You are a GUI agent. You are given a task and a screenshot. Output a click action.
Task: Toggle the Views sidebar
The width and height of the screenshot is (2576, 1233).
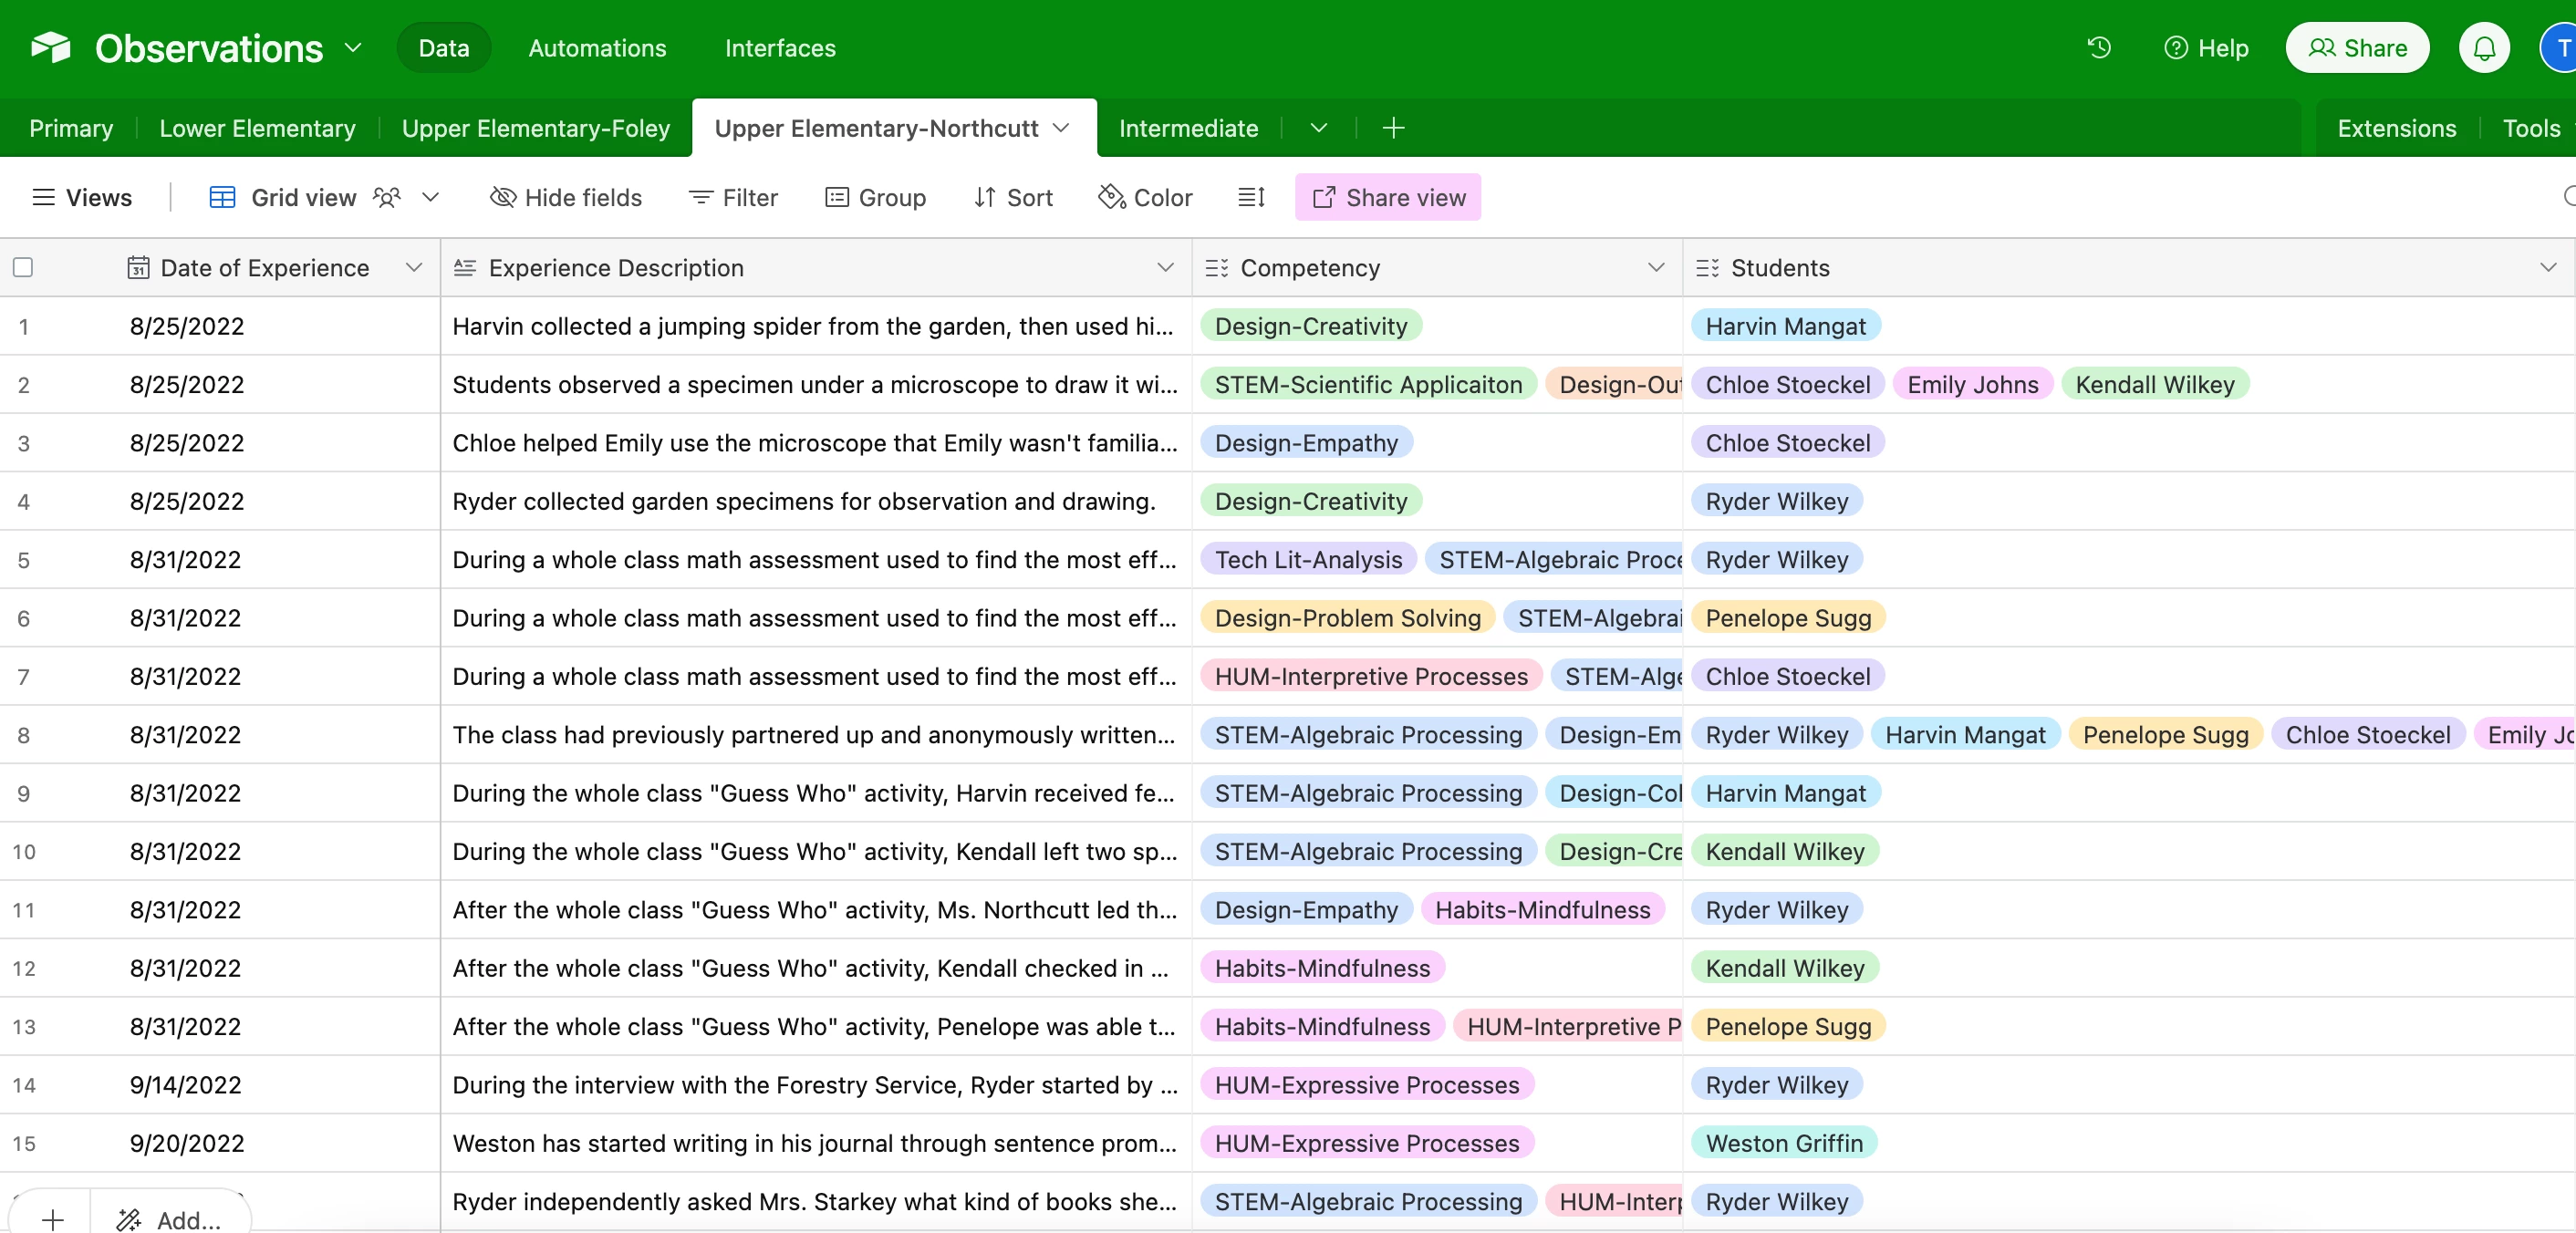click(82, 197)
